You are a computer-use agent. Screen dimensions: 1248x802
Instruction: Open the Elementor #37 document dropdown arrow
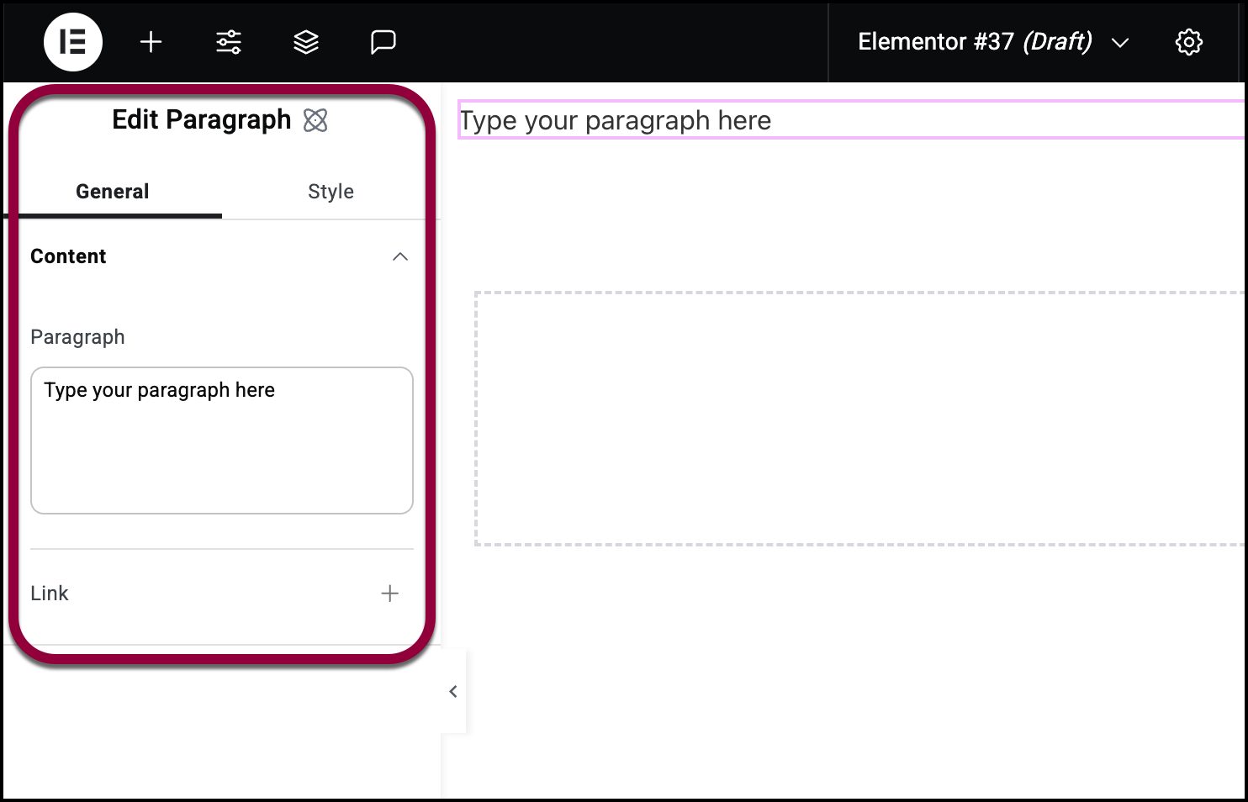tap(1120, 43)
